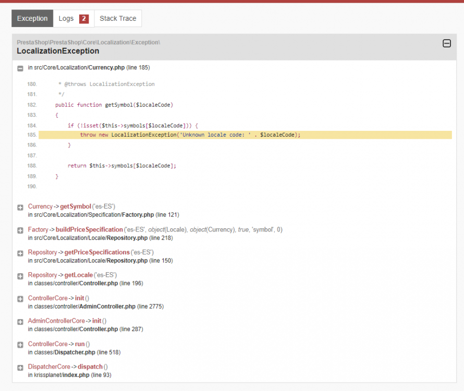Click 'Repository->getPriceSpecifications' method link

click(79, 252)
